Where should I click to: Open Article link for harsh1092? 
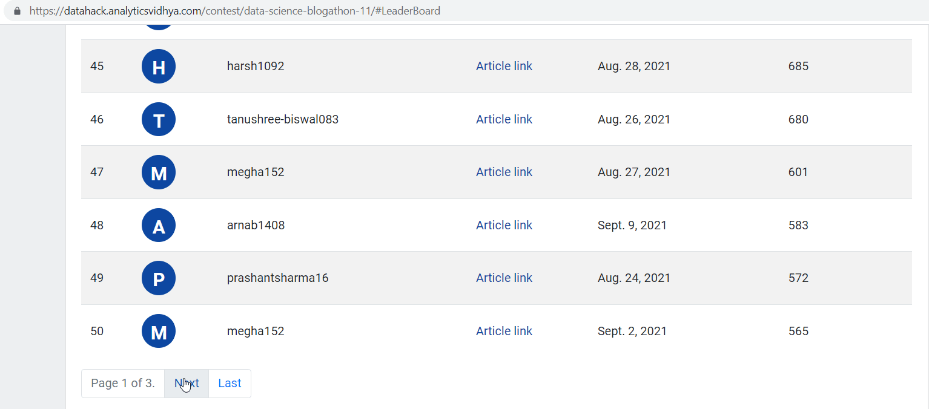click(504, 67)
